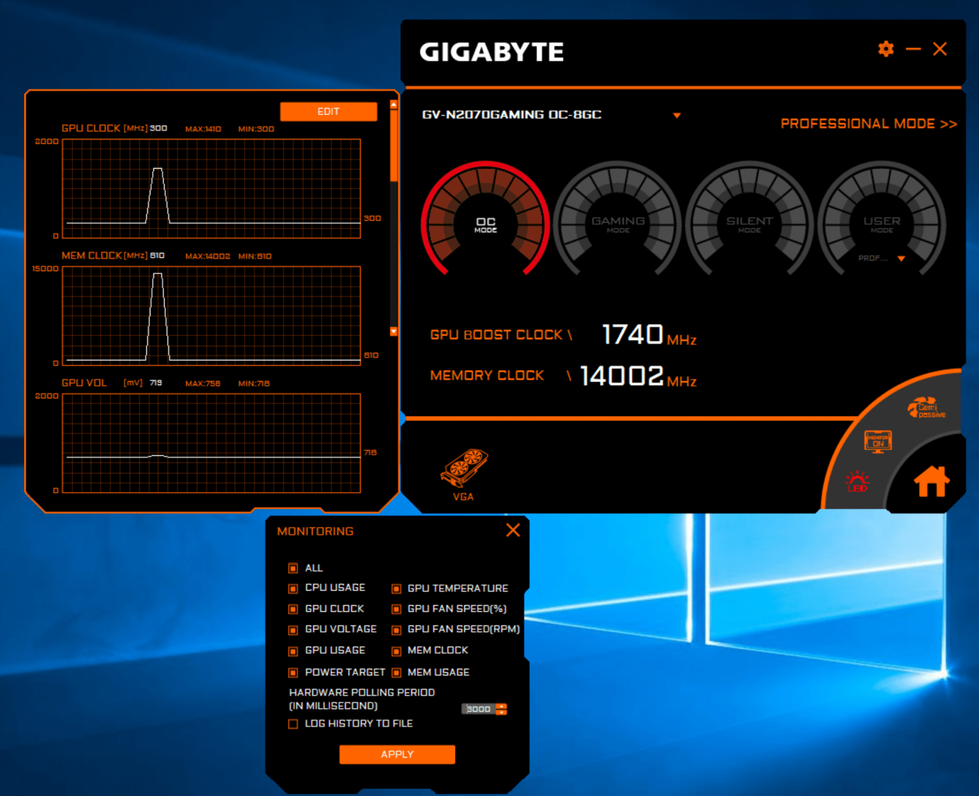Screen dimensions: 979x796
Task: Toggle GPU Fan Speed(%) checkbox
Action: click(396, 609)
